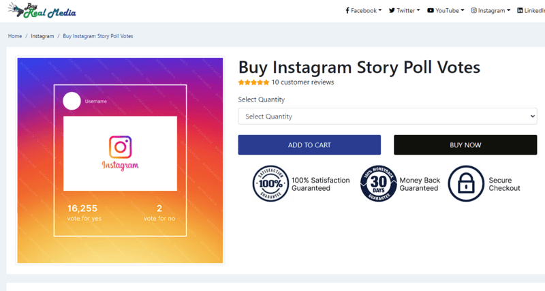Click the Instagram camera icon in navbar
This screenshot has height=291, width=545.
tap(473, 10)
